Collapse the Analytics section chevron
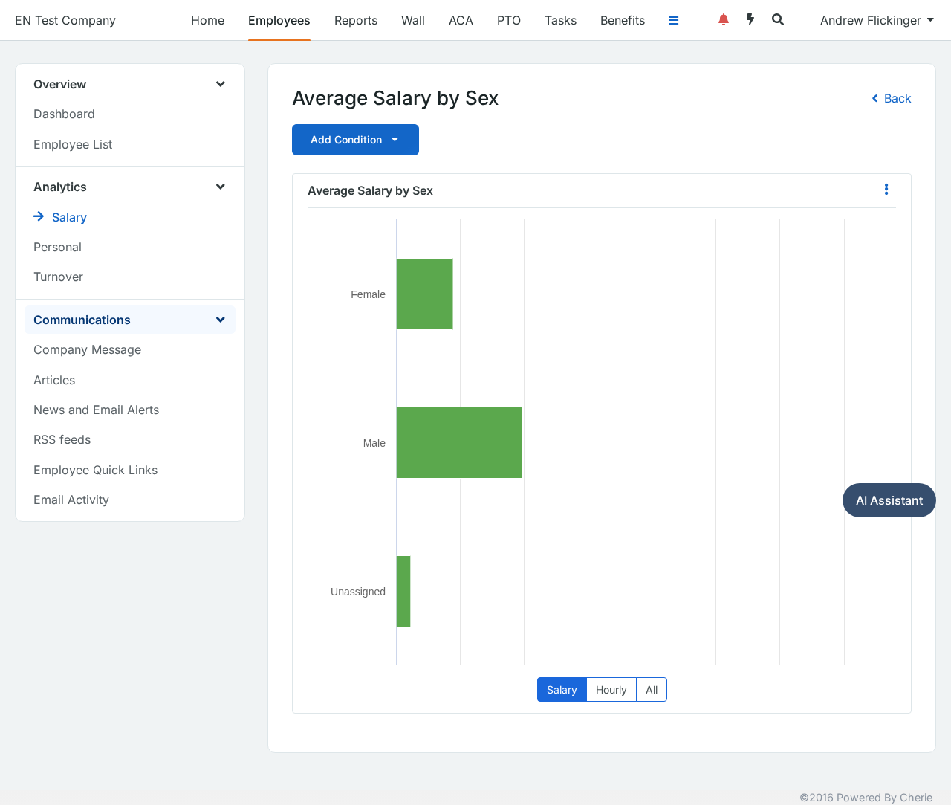 tap(220, 187)
